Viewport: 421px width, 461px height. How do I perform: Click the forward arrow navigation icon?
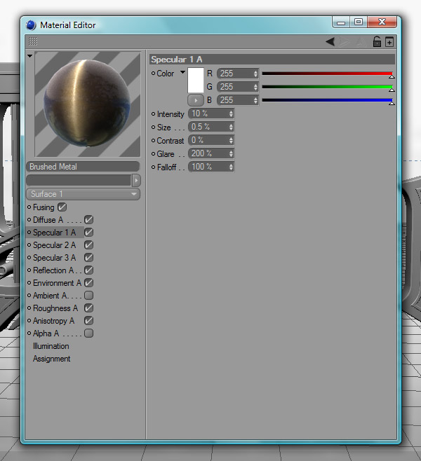(345, 42)
